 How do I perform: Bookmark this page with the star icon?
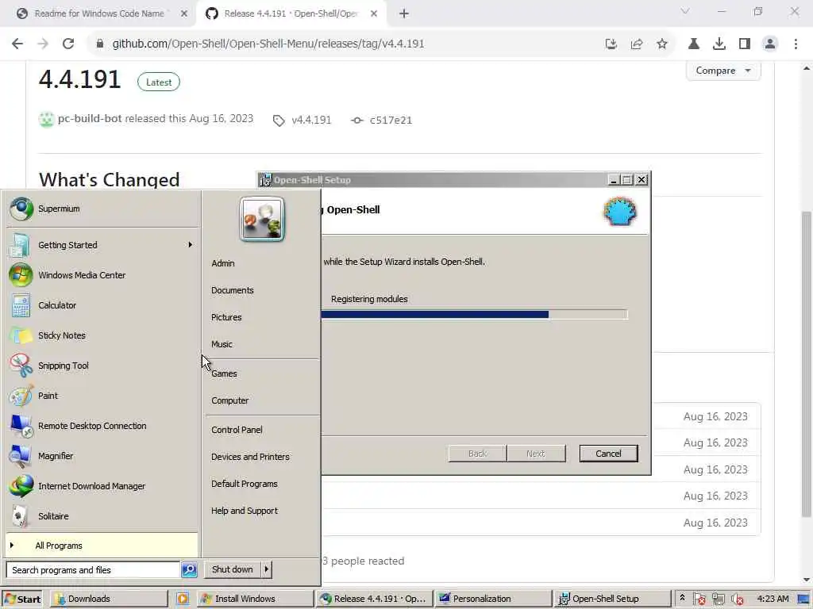click(661, 44)
